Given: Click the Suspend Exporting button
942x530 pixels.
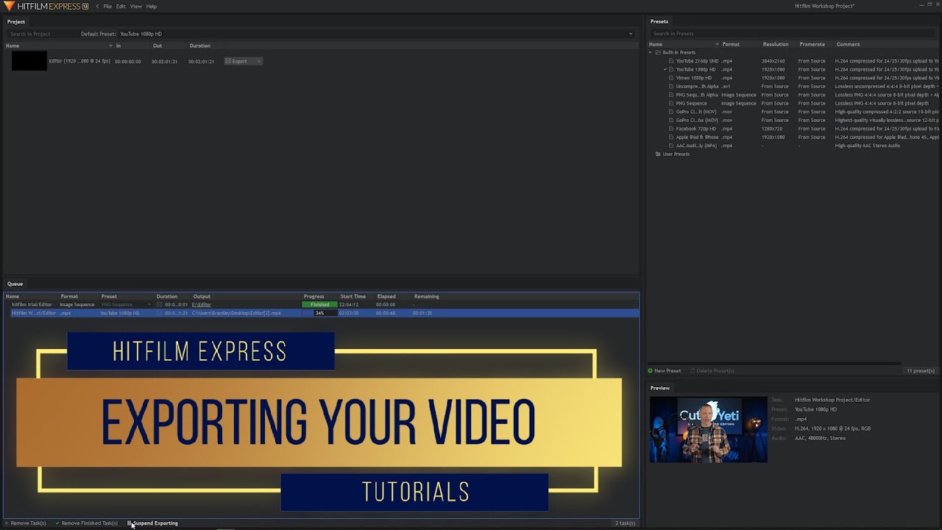Looking at the screenshot, I should point(152,523).
